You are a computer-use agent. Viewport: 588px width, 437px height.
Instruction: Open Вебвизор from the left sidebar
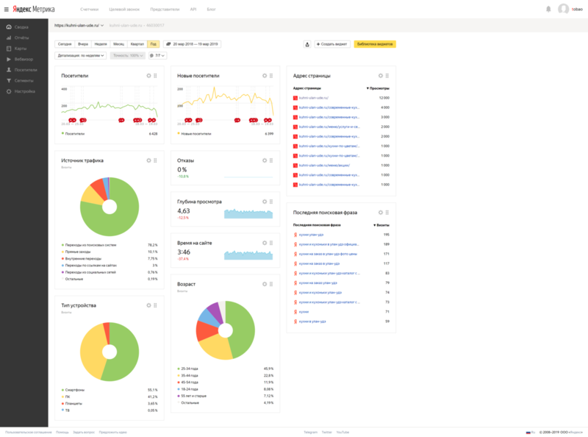click(x=23, y=58)
